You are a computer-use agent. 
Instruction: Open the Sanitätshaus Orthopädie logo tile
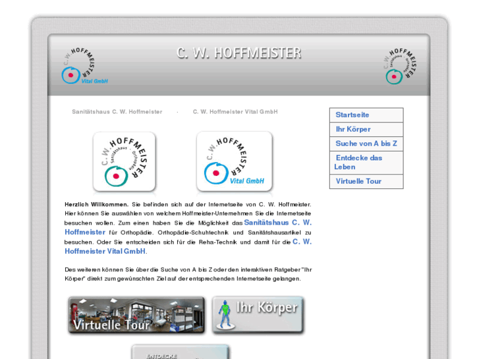(125, 161)
